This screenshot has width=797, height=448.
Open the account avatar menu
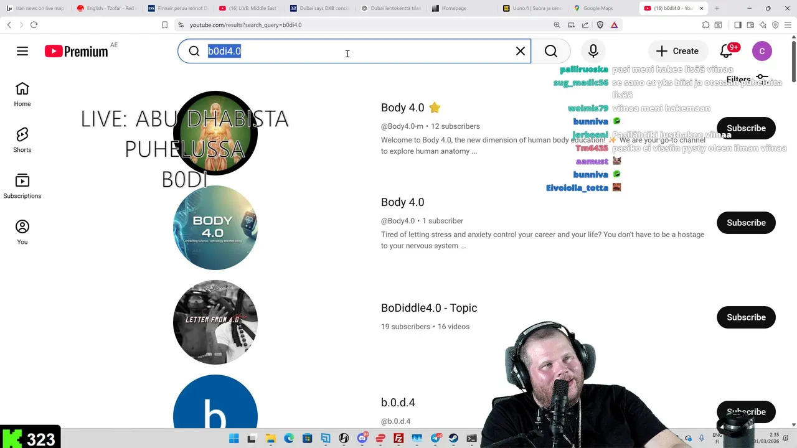click(x=762, y=51)
